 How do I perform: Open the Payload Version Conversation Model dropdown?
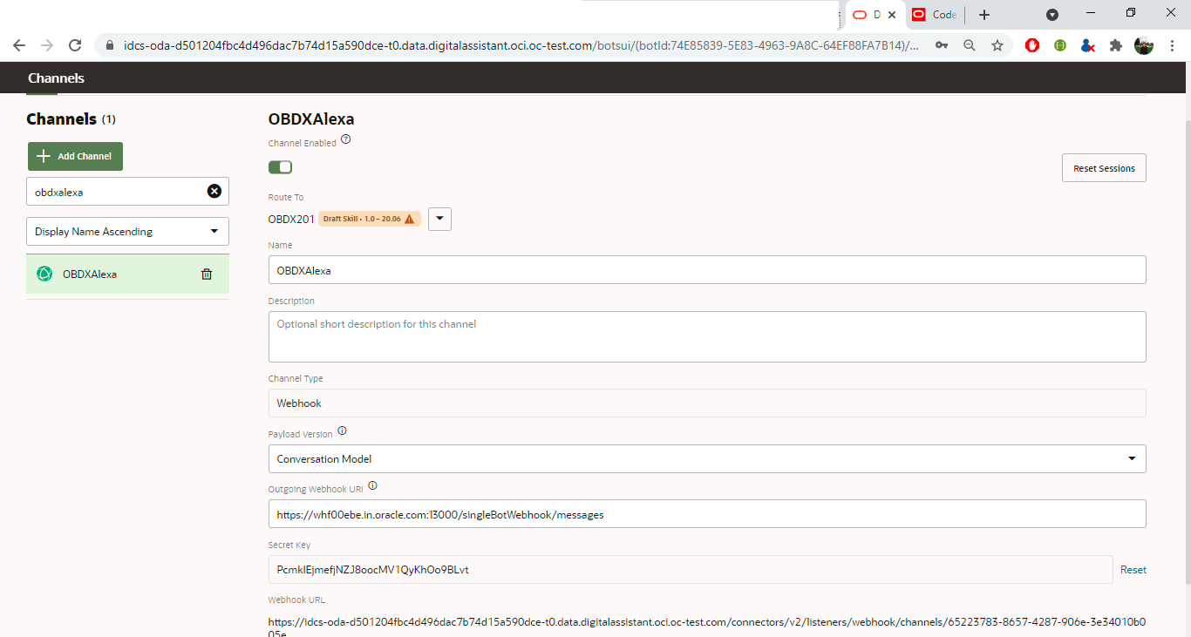pos(707,458)
